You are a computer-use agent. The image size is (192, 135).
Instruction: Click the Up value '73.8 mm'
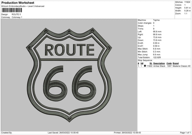(157, 37)
